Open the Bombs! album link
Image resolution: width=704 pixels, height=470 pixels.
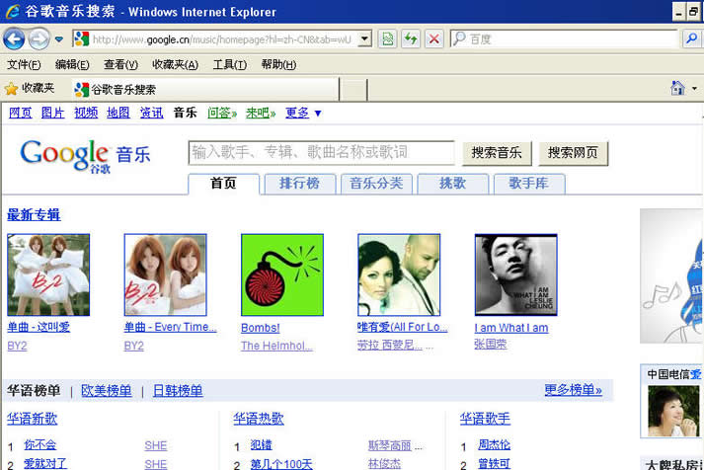pyautogui.click(x=261, y=328)
